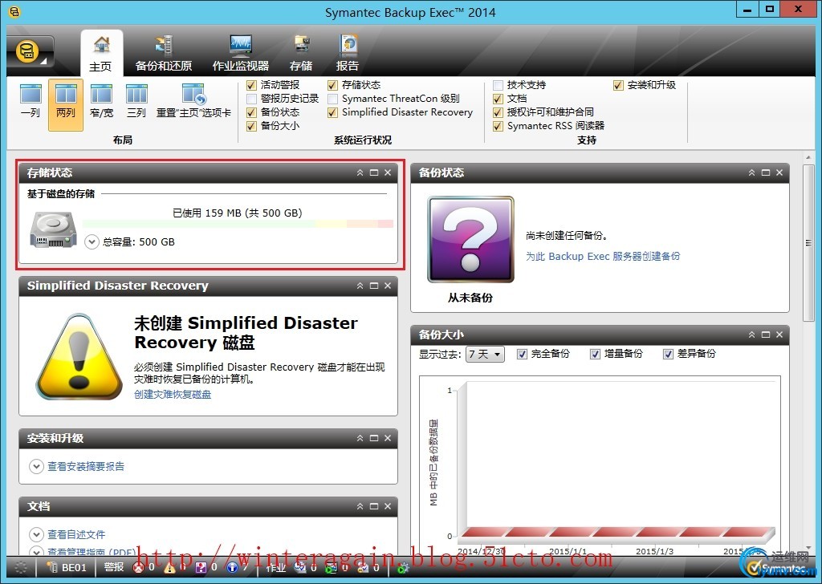Click 为此 Backup Exec 服务器创建备份 link

tap(603, 256)
